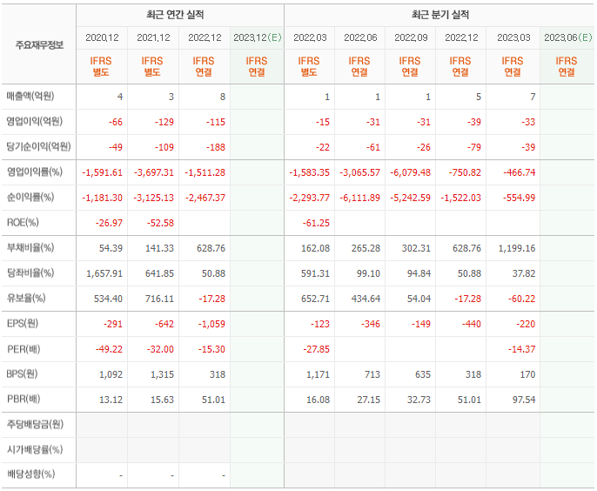Click the 2022.03 quarterly column header
This screenshot has height=491, width=597.
pyautogui.click(x=310, y=37)
